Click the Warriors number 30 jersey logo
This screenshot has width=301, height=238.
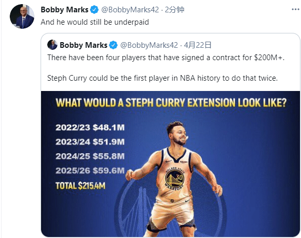[x=175, y=179]
